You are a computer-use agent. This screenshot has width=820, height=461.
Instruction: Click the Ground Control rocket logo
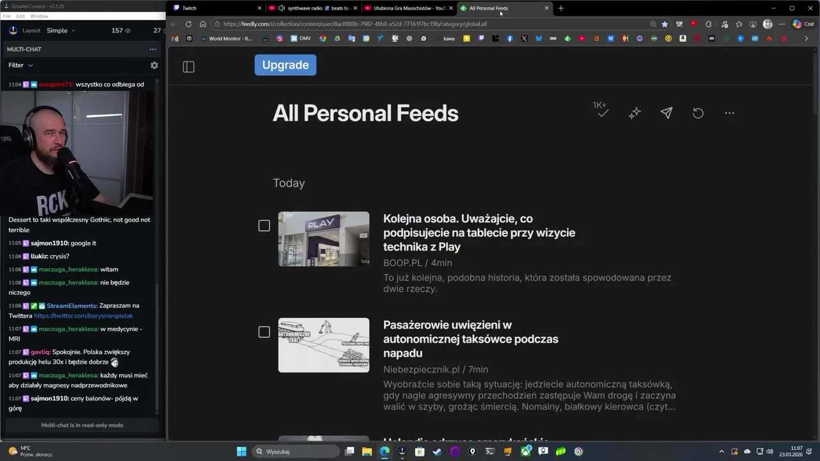(x=13, y=30)
